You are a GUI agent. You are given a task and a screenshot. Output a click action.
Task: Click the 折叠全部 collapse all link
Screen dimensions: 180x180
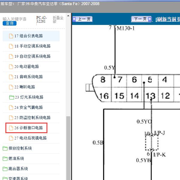coord(58,20)
